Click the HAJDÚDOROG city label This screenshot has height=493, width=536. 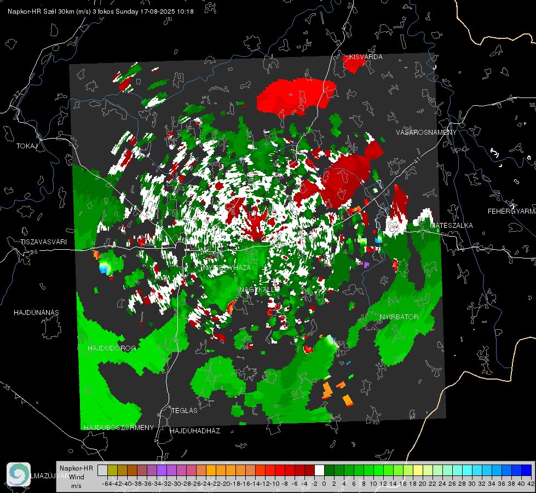point(112,348)
